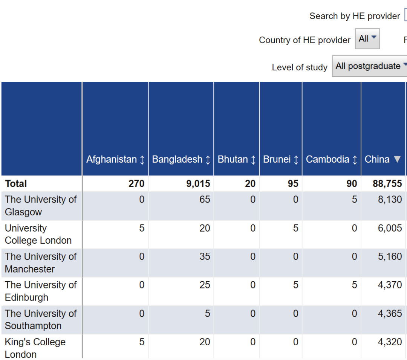Click Bhutan total value 20
Screen dimensions: 407x360
250,184
